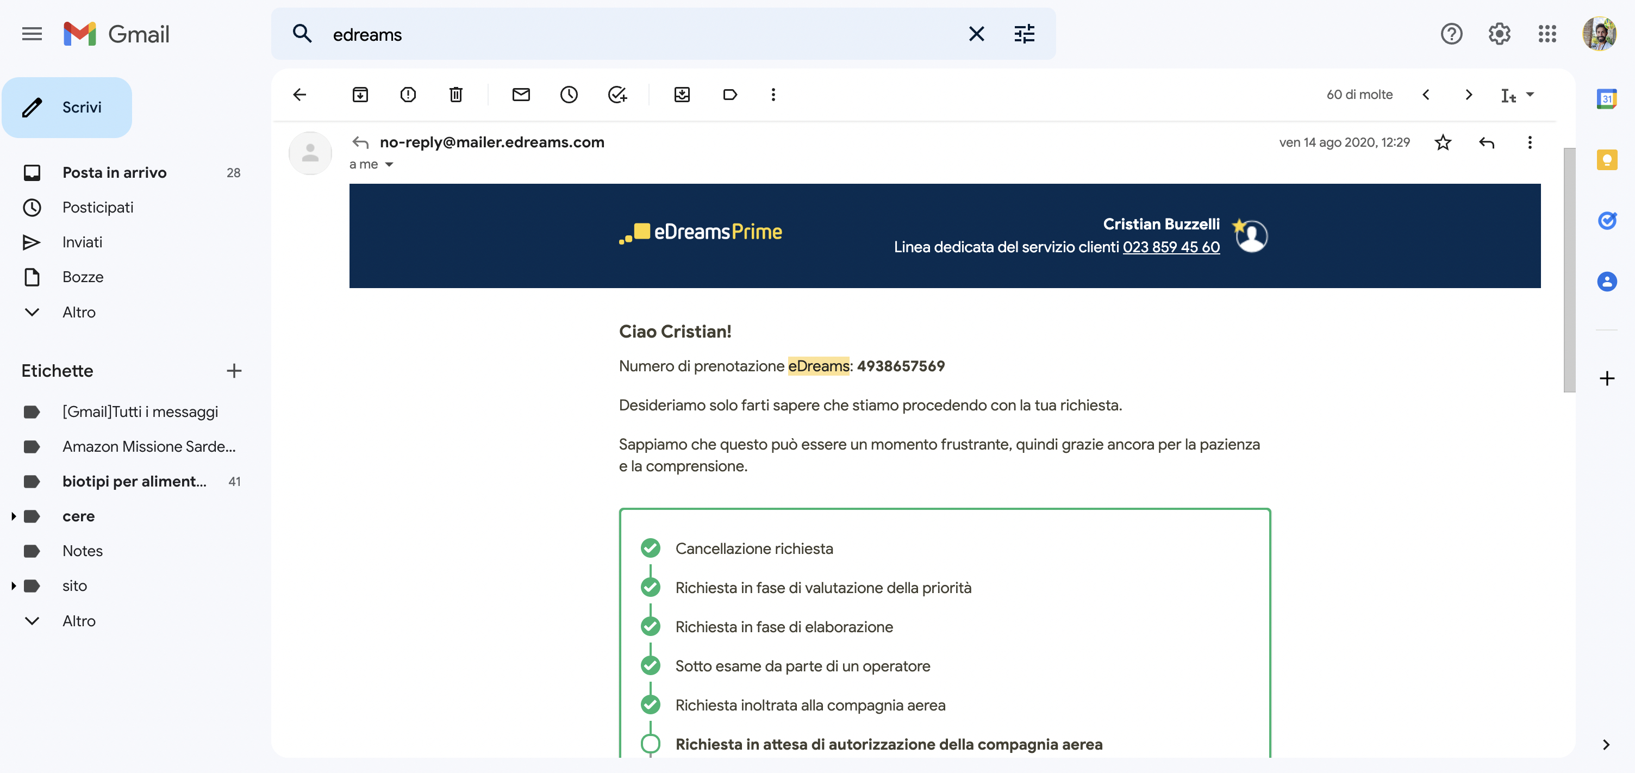This screenshot has width=1635, height=773.
Task: Open Google Keep side panel
Action: point(1608,159)
